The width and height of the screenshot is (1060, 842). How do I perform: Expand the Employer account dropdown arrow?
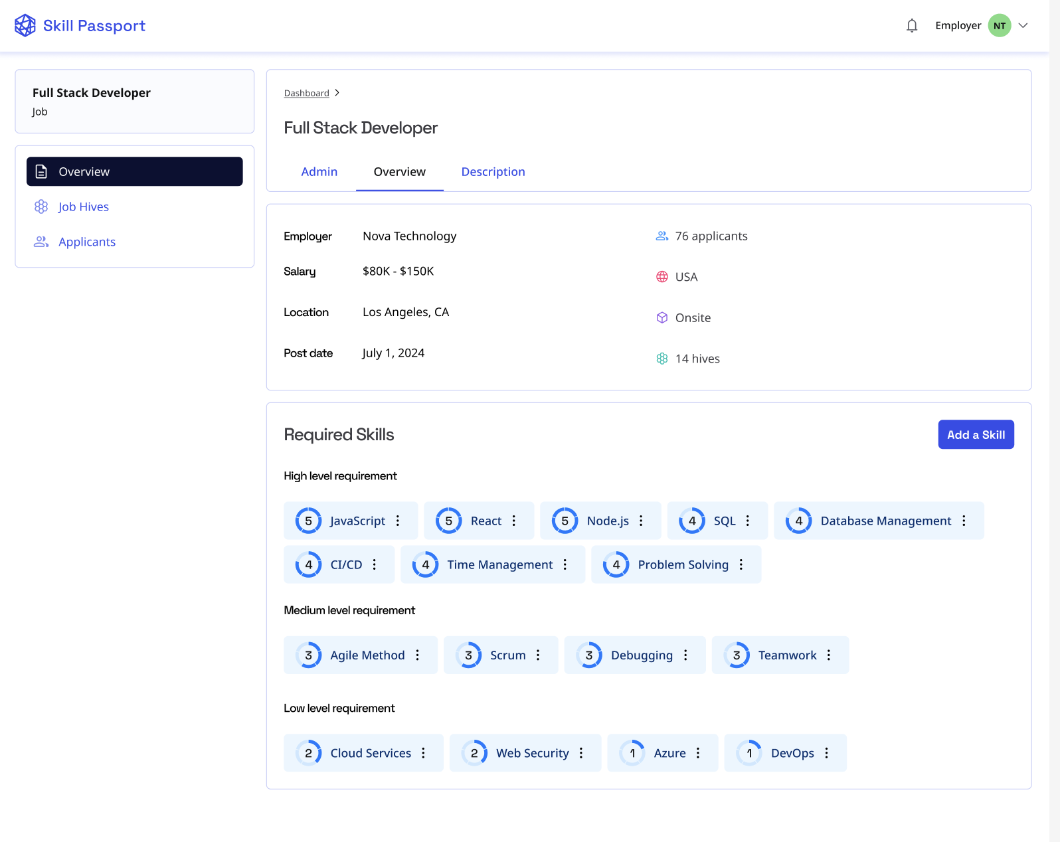pyautogui.click(x=1023, y=26)
